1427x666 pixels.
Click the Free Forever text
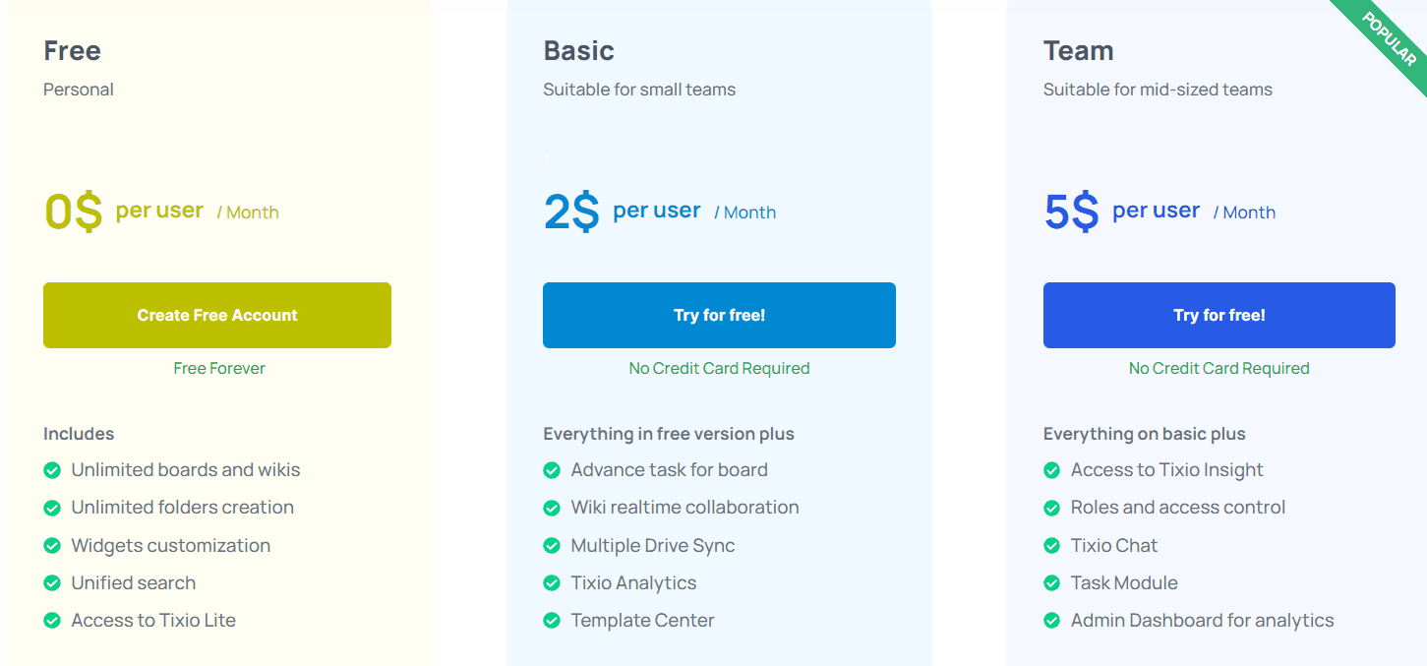click(x=219, y=368)
